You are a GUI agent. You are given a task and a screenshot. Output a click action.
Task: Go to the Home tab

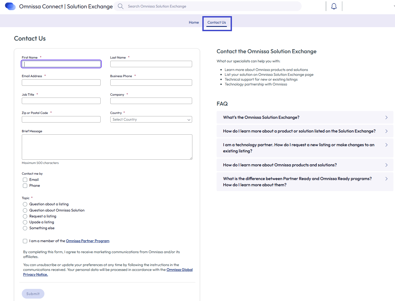194,22
